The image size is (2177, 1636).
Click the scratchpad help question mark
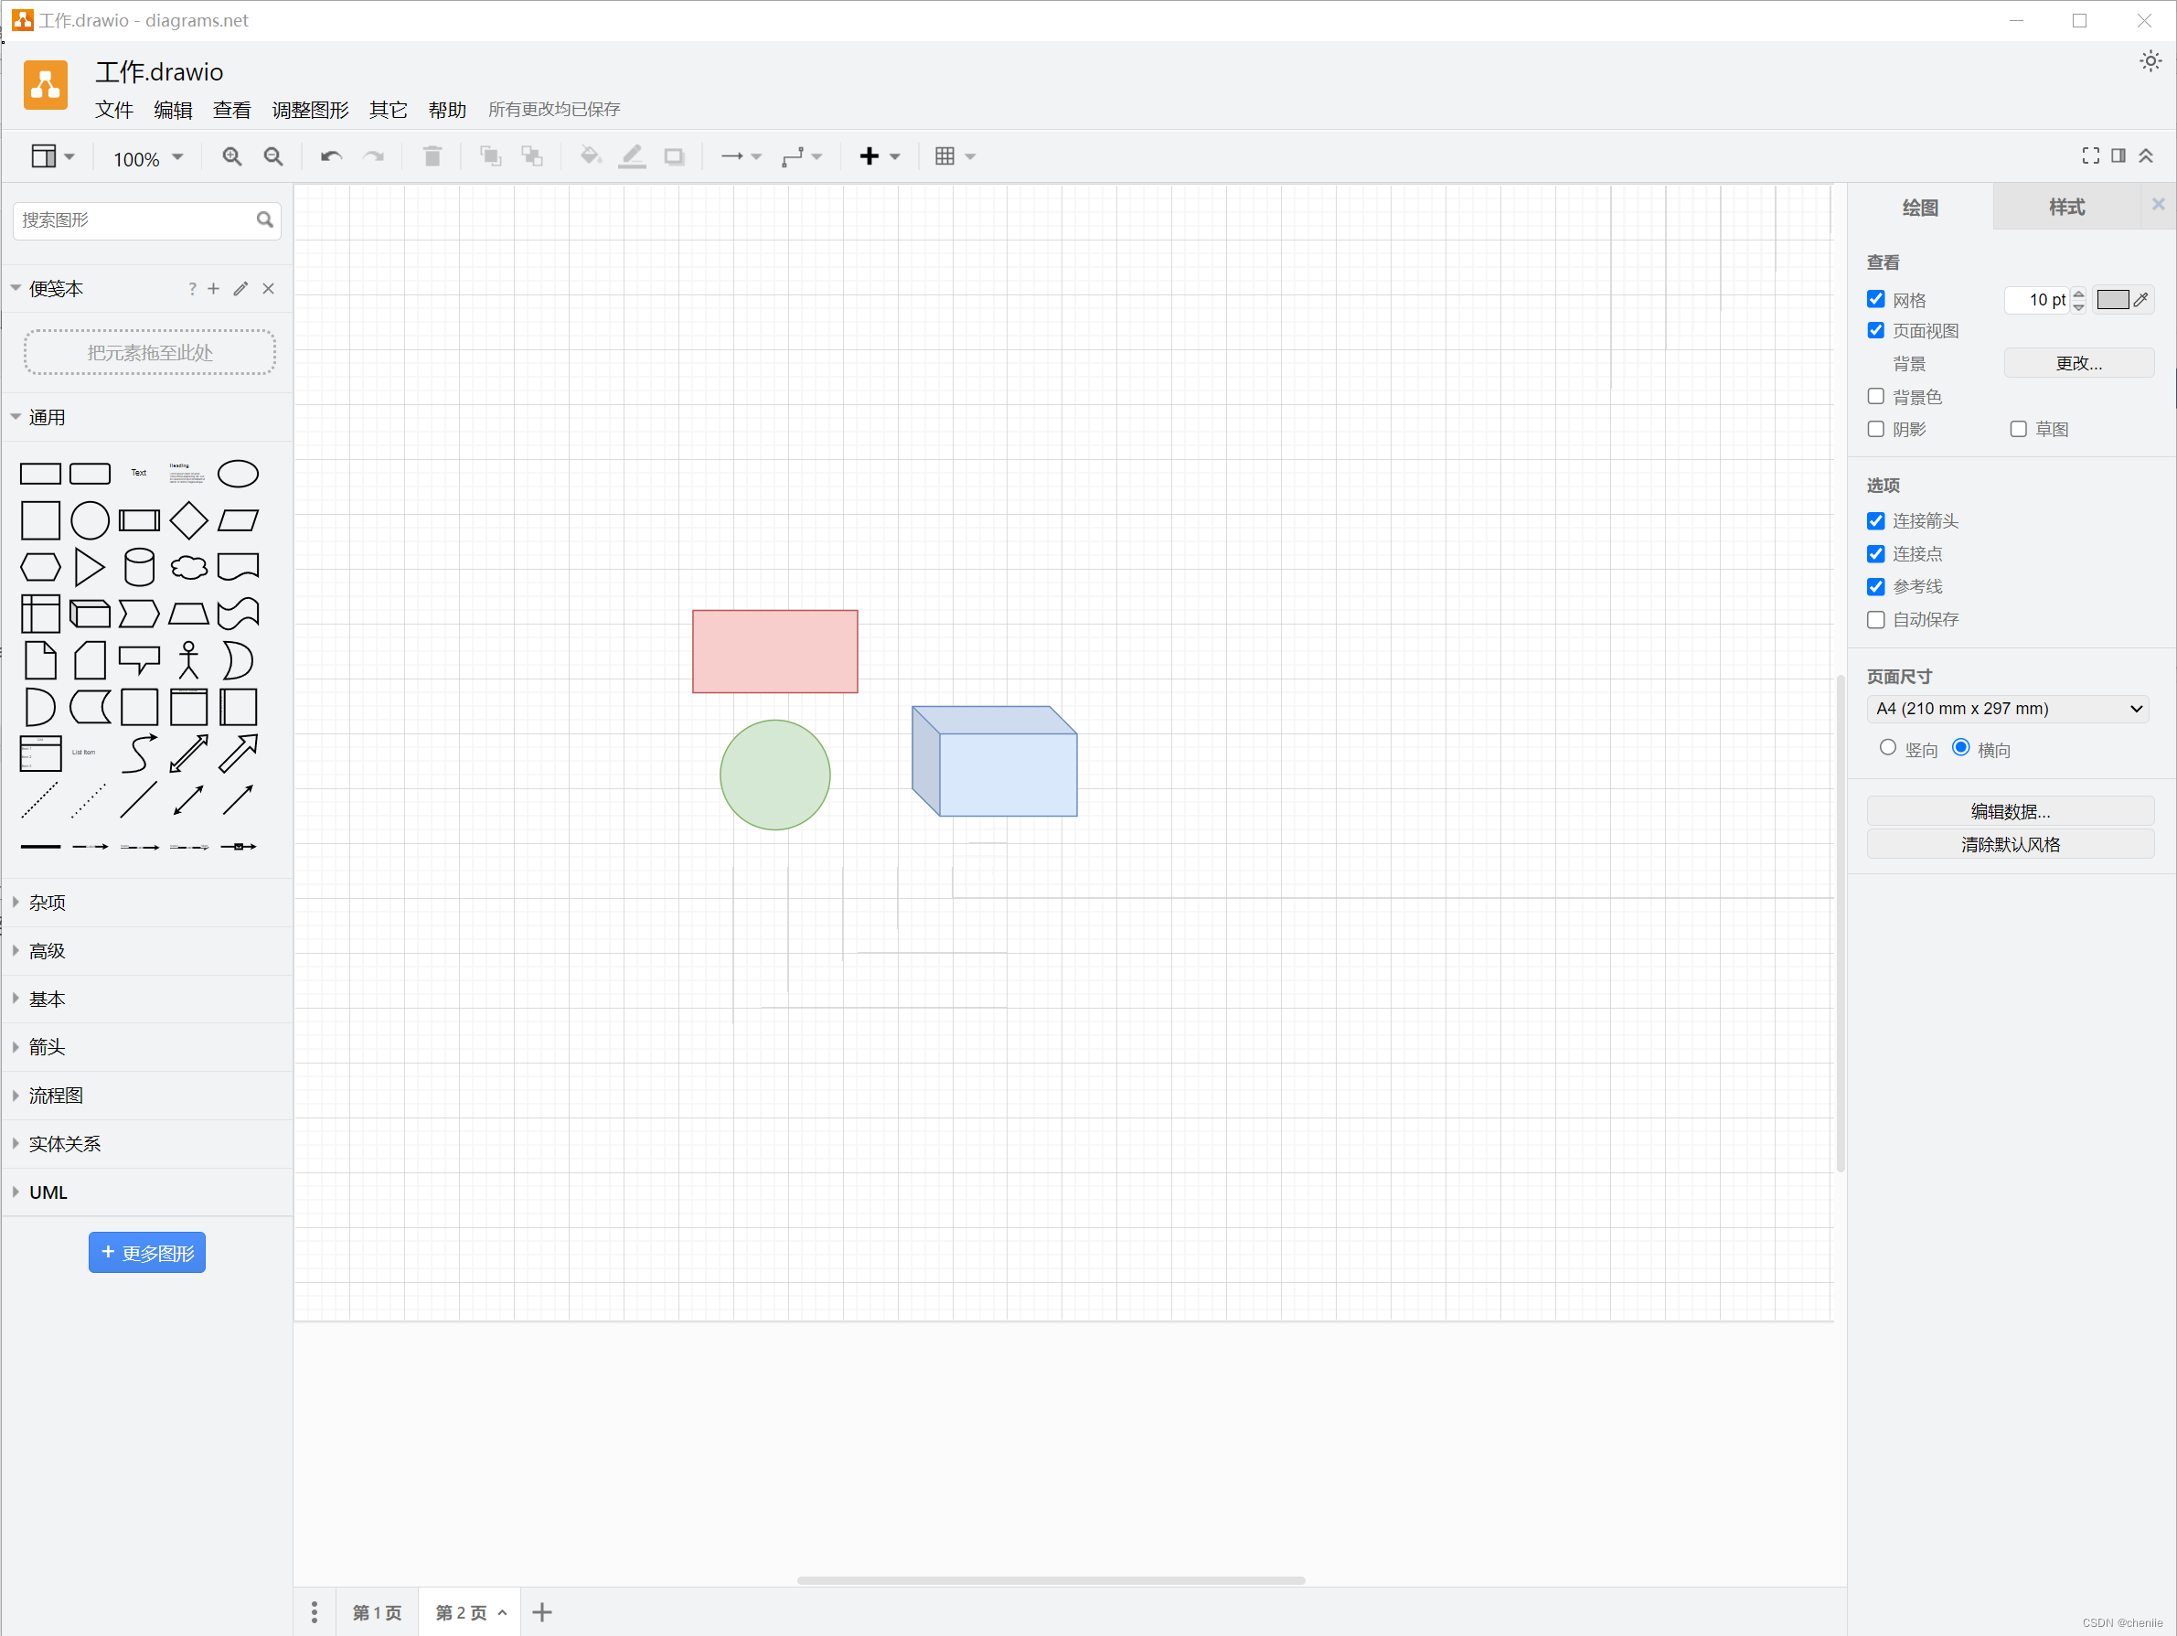192,288
